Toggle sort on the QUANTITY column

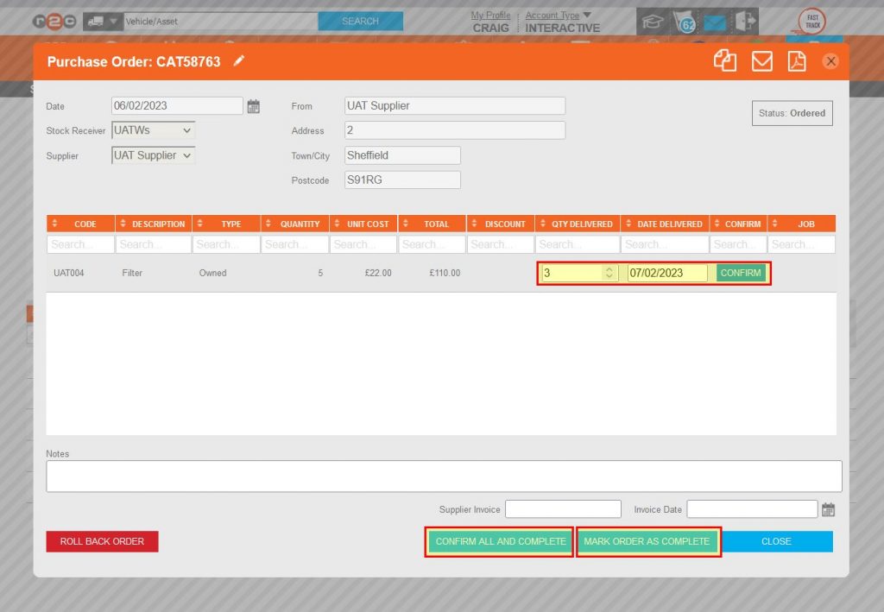pos(268,223)
